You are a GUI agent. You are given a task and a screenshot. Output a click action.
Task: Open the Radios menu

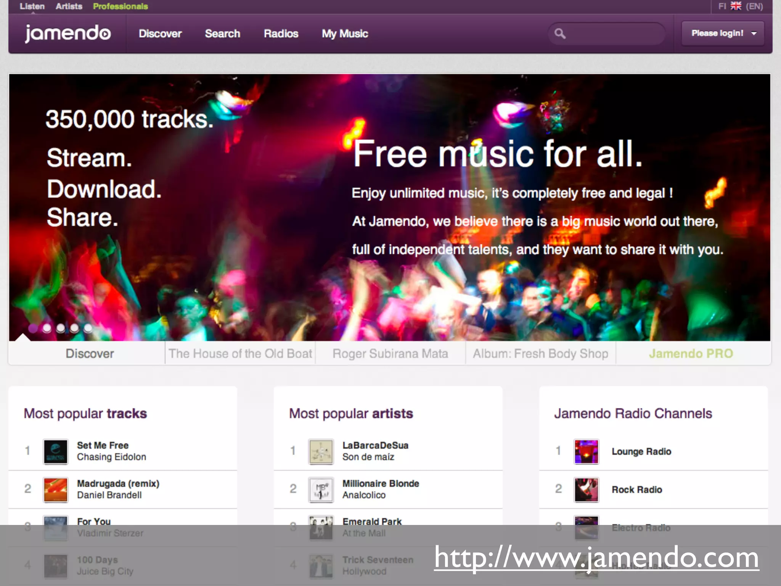[x=281, y=34]
